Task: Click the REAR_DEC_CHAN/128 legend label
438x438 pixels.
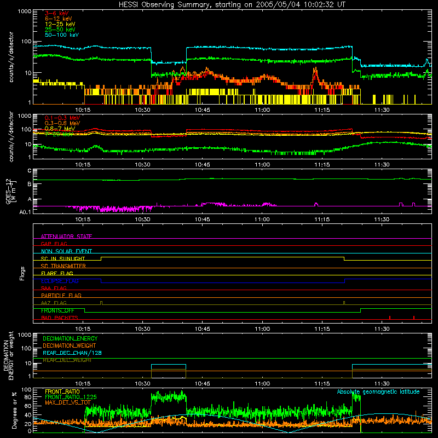Action: pos(72,353)
